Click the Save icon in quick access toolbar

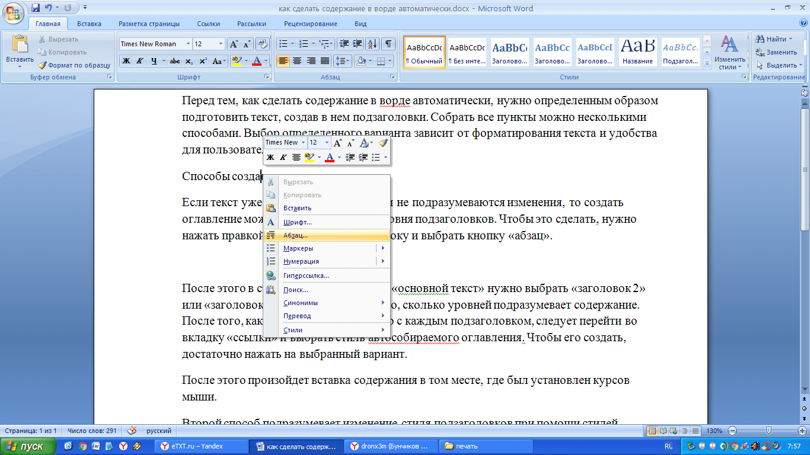36,8
